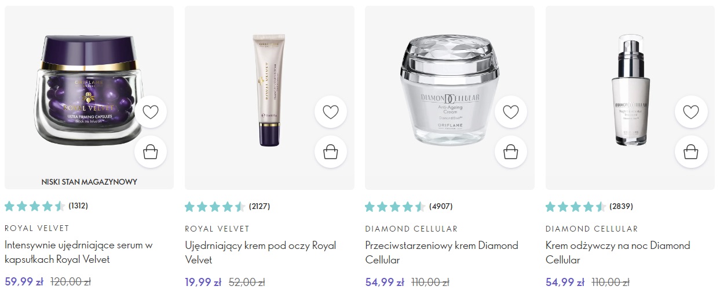Add Diamond Cellular anti-ageing cream to bag
Screen dimensions: 720x297
511,152
